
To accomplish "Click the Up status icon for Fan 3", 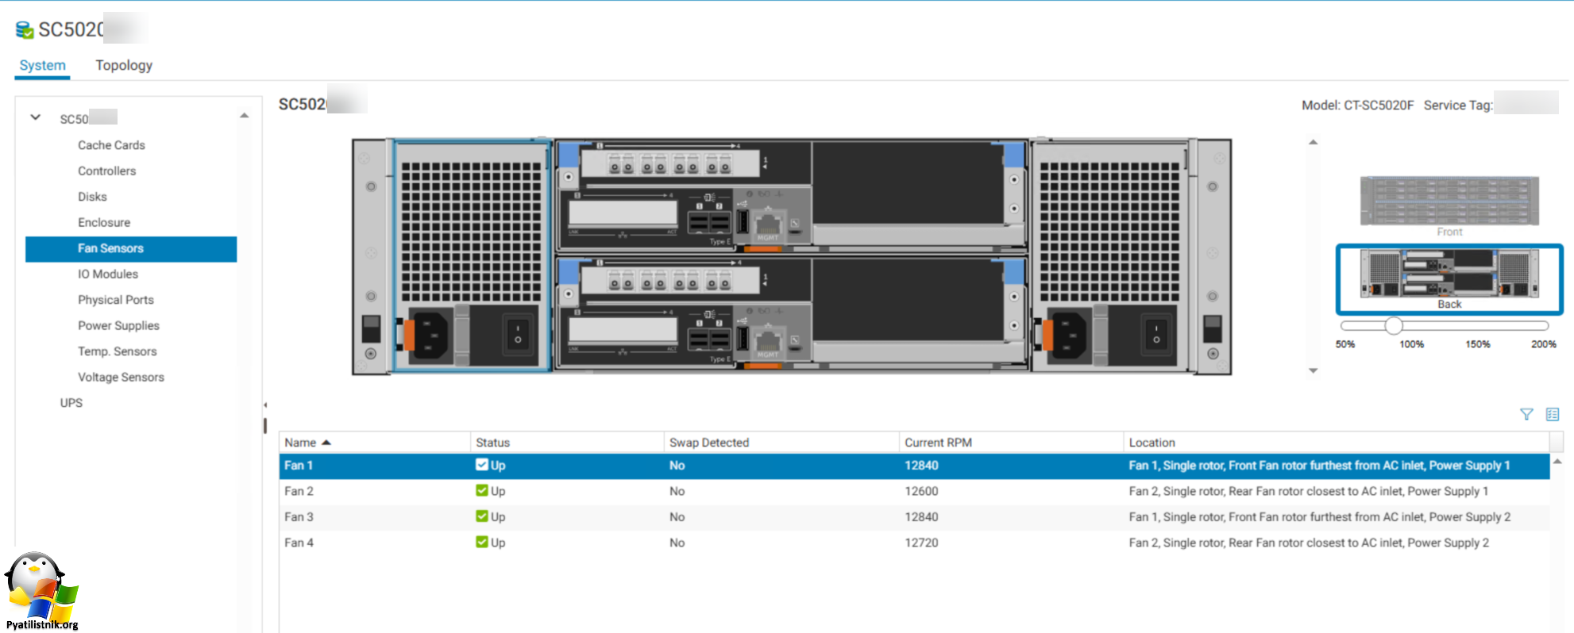I will pos(482,516).
